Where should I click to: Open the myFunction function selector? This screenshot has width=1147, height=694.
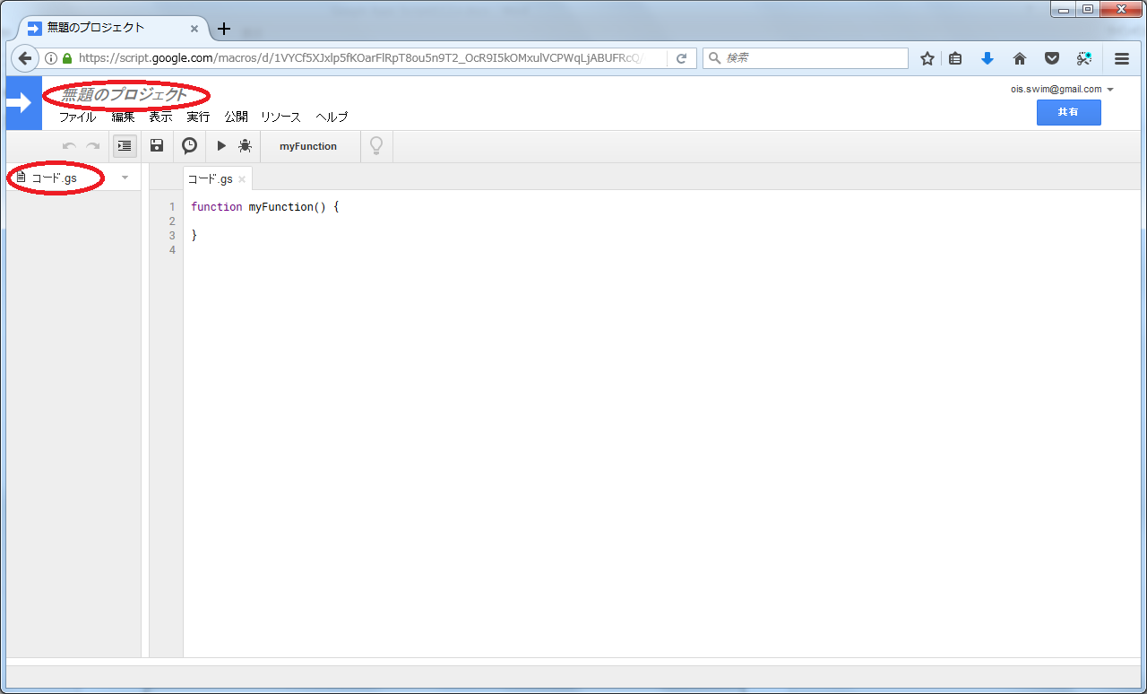click(x=308, y=146)
